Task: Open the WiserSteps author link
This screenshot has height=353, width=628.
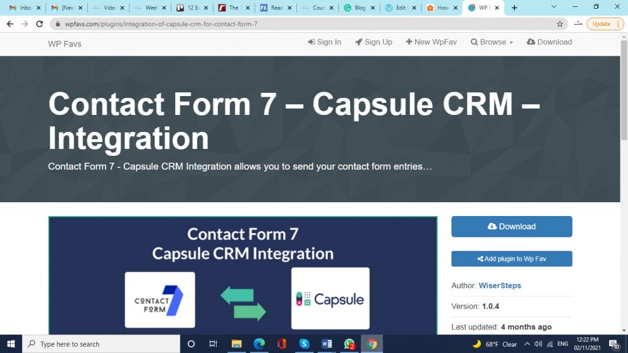Action: [499, 285]
